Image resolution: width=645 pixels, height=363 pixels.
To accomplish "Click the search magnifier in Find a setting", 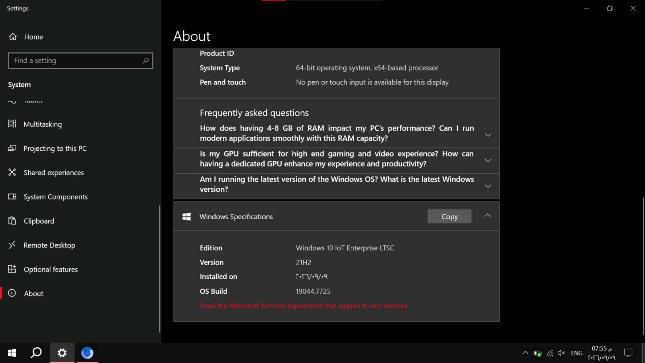I will [146, 61].
